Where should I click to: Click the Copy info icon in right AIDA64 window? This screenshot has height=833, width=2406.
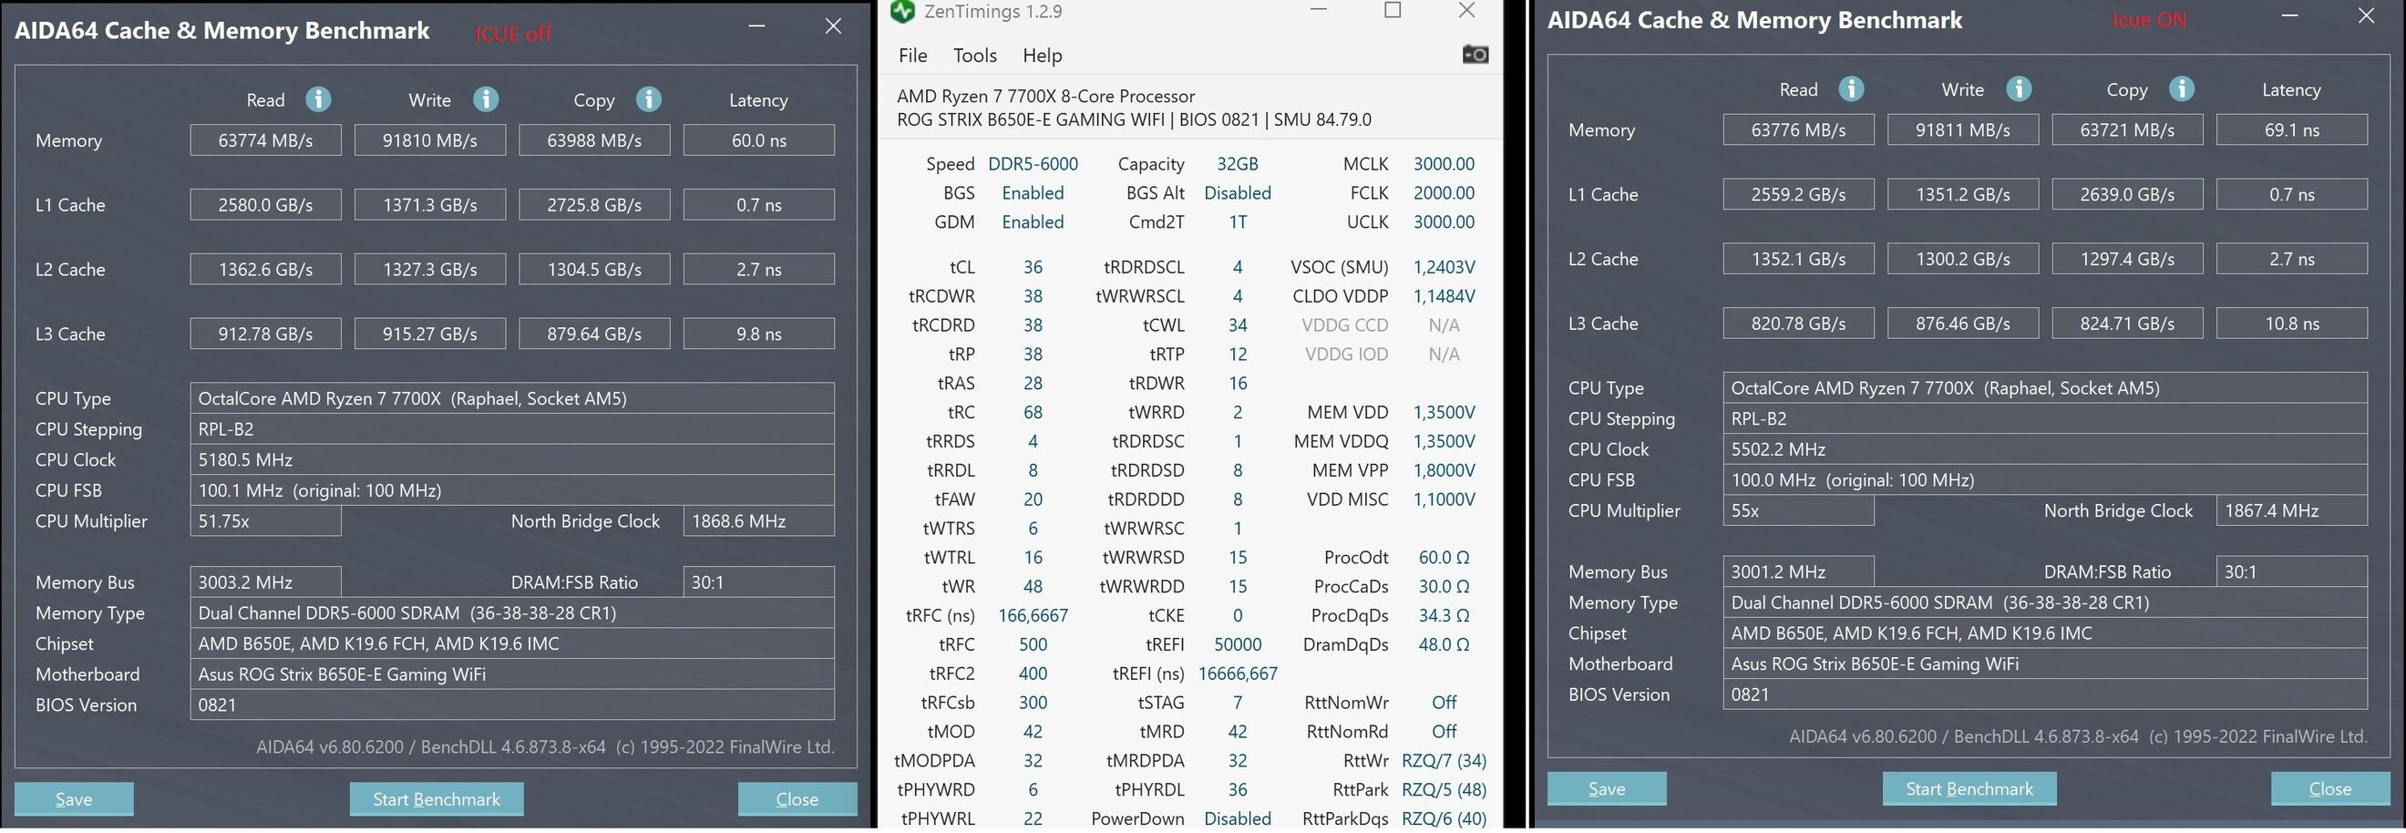click(x=2182, y=88)
